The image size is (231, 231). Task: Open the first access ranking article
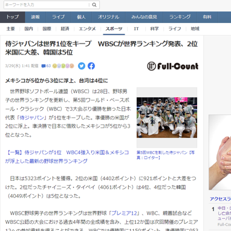[224, 213]
